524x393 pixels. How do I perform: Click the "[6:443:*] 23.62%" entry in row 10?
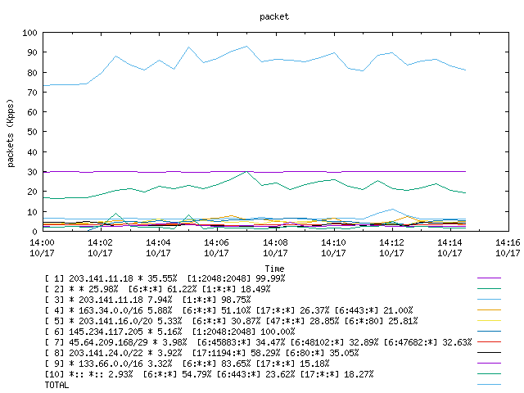point(256,374)
